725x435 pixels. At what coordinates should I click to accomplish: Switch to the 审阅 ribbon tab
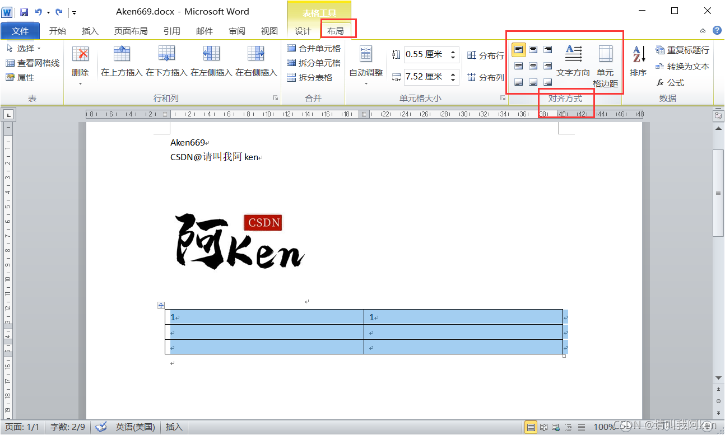click(236, 31)
